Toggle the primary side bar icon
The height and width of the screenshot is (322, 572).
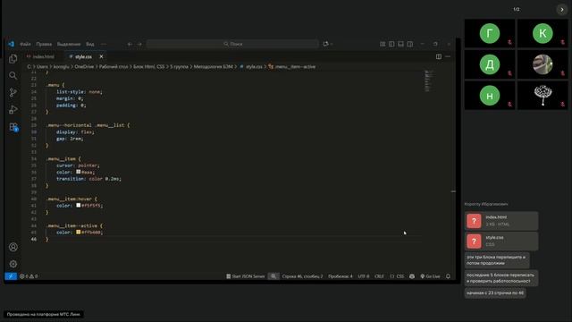(x=391, y=44)
